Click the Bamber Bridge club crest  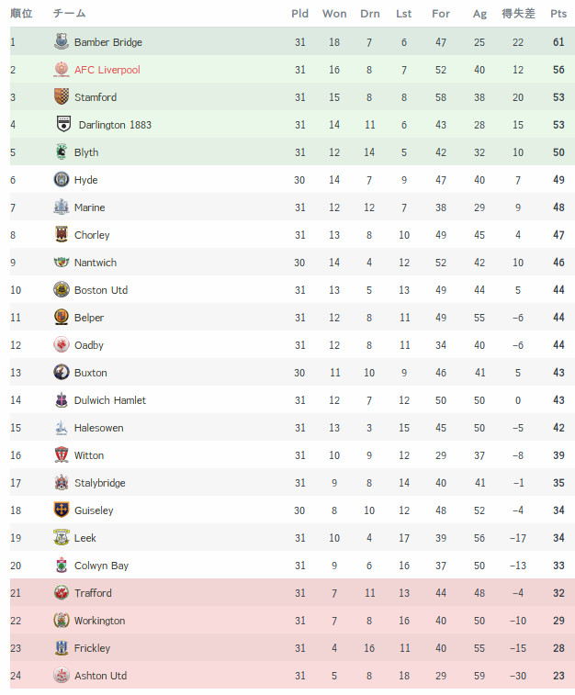tap(62, 41)
